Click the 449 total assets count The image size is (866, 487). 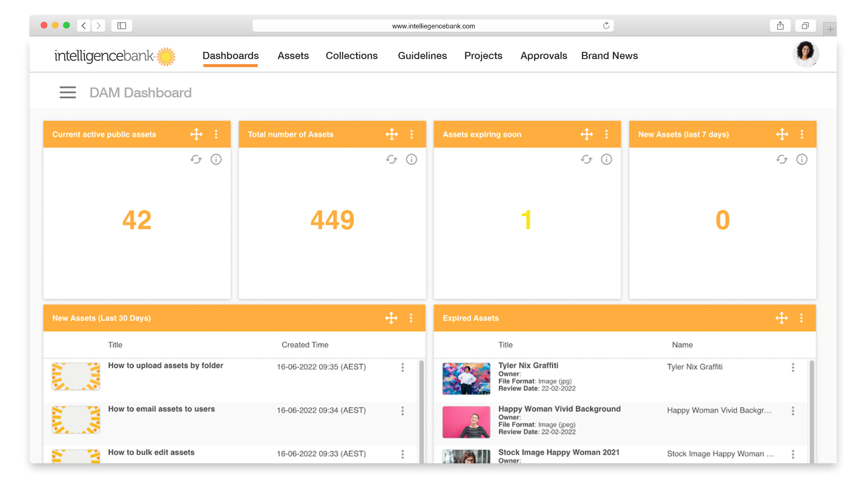pos(332,220)
